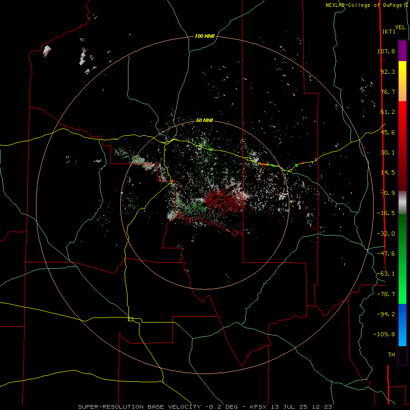Click the 50 NMI range ring label

205,120
